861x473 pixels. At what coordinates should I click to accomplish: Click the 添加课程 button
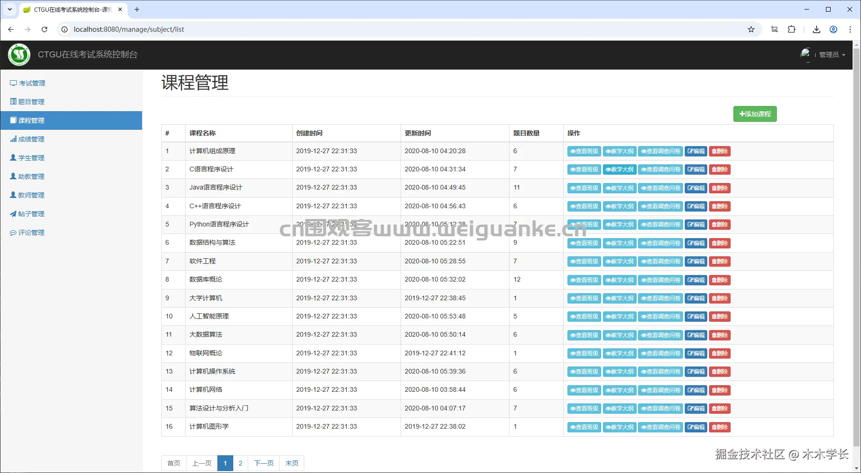click(755, 114)
